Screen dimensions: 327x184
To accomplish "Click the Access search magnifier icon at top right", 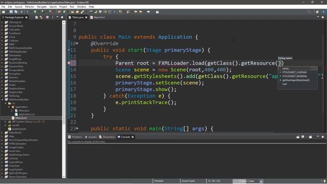I will [x=309, y=12].
